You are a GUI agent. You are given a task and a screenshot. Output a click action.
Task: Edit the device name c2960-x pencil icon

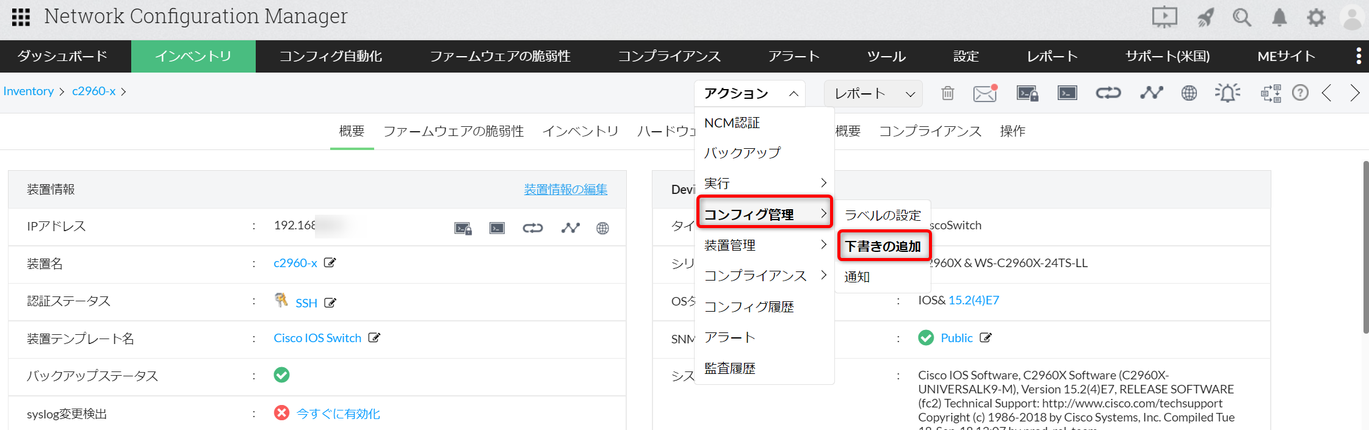click(330, 263)
